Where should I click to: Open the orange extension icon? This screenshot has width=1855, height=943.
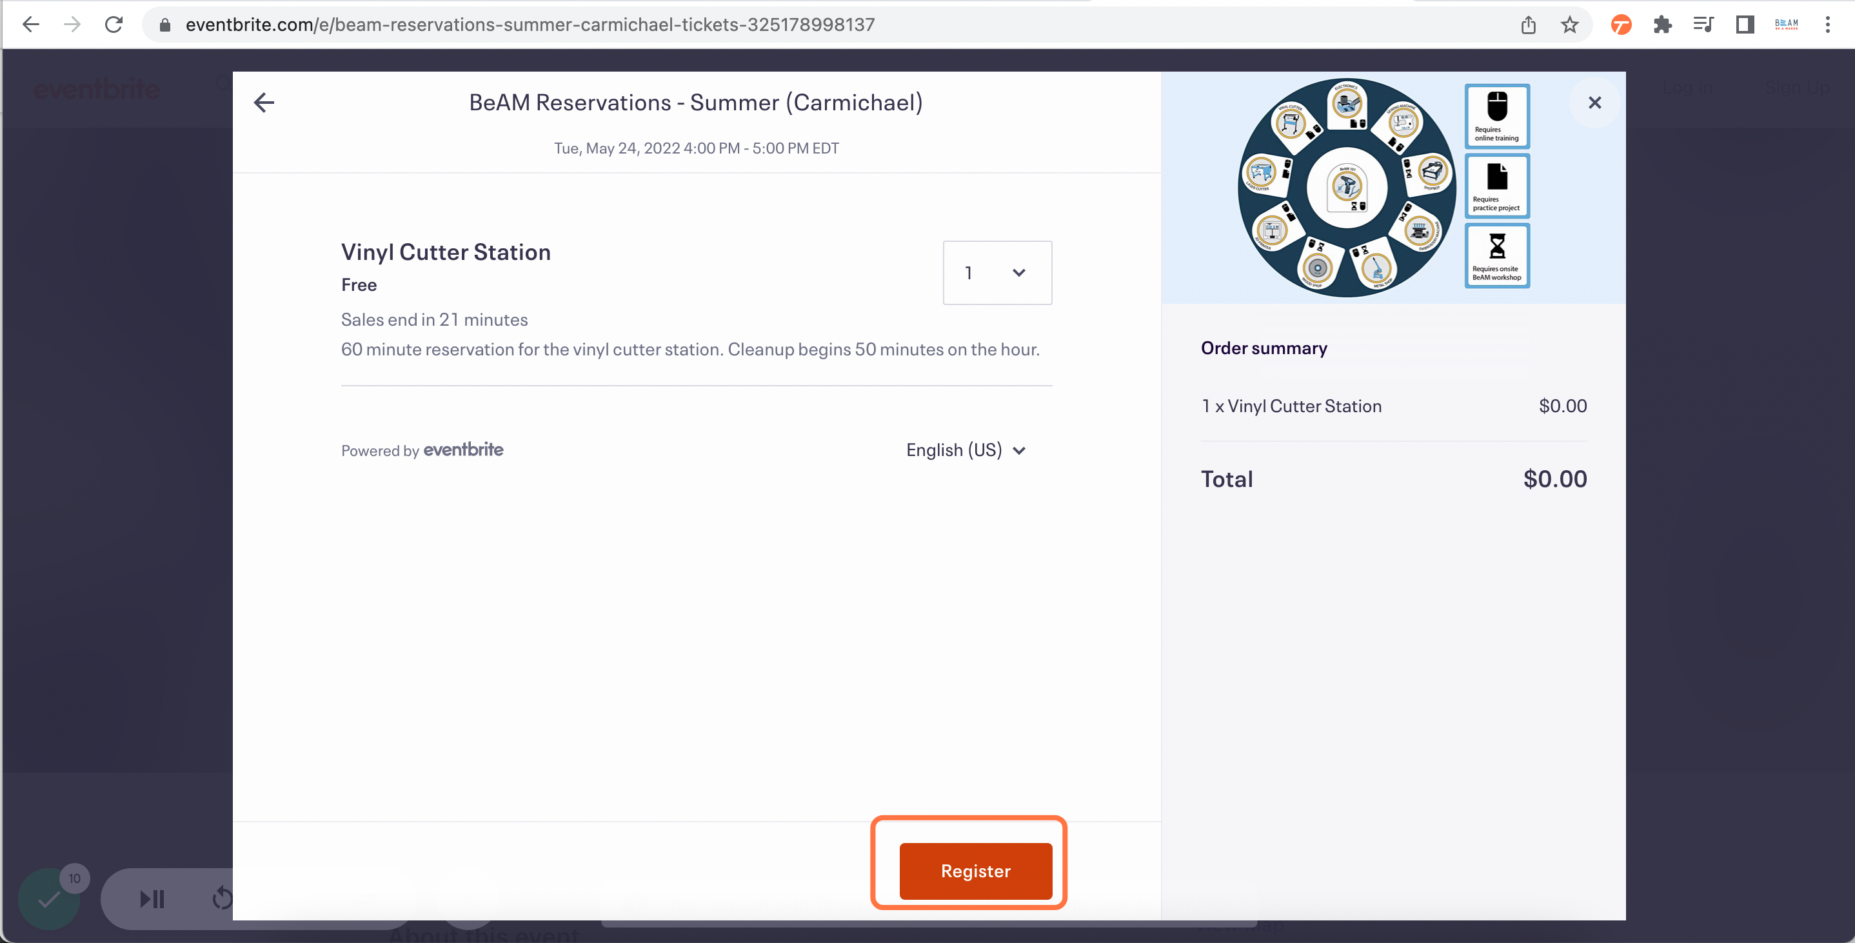point(1621,25)
